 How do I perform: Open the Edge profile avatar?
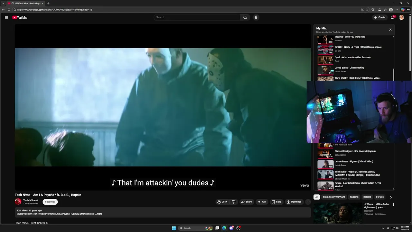pyautogui.click(x=391, y=10)
